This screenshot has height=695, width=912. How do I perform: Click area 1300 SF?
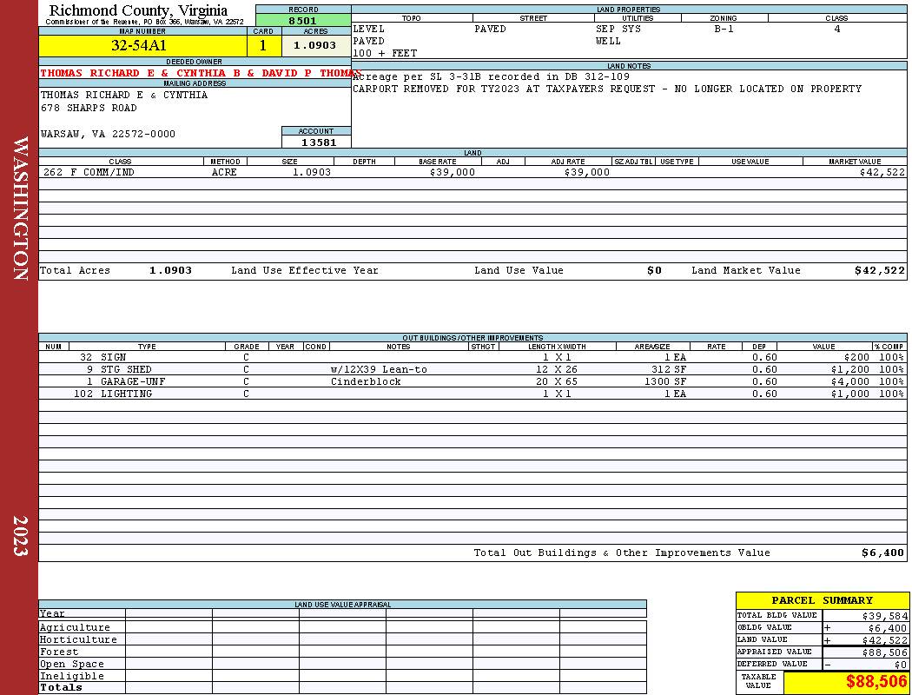coord(665,381)
